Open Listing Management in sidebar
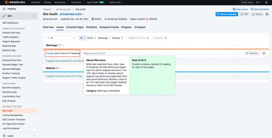Screen dimensions: 272x138 (x=12, y=115)
